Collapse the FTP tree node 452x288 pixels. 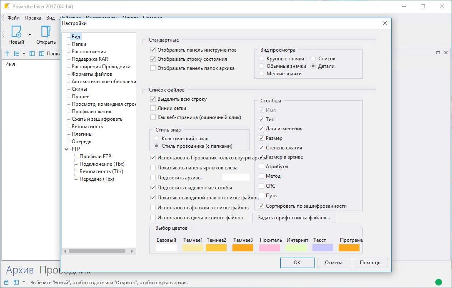[x=67, y=149]
